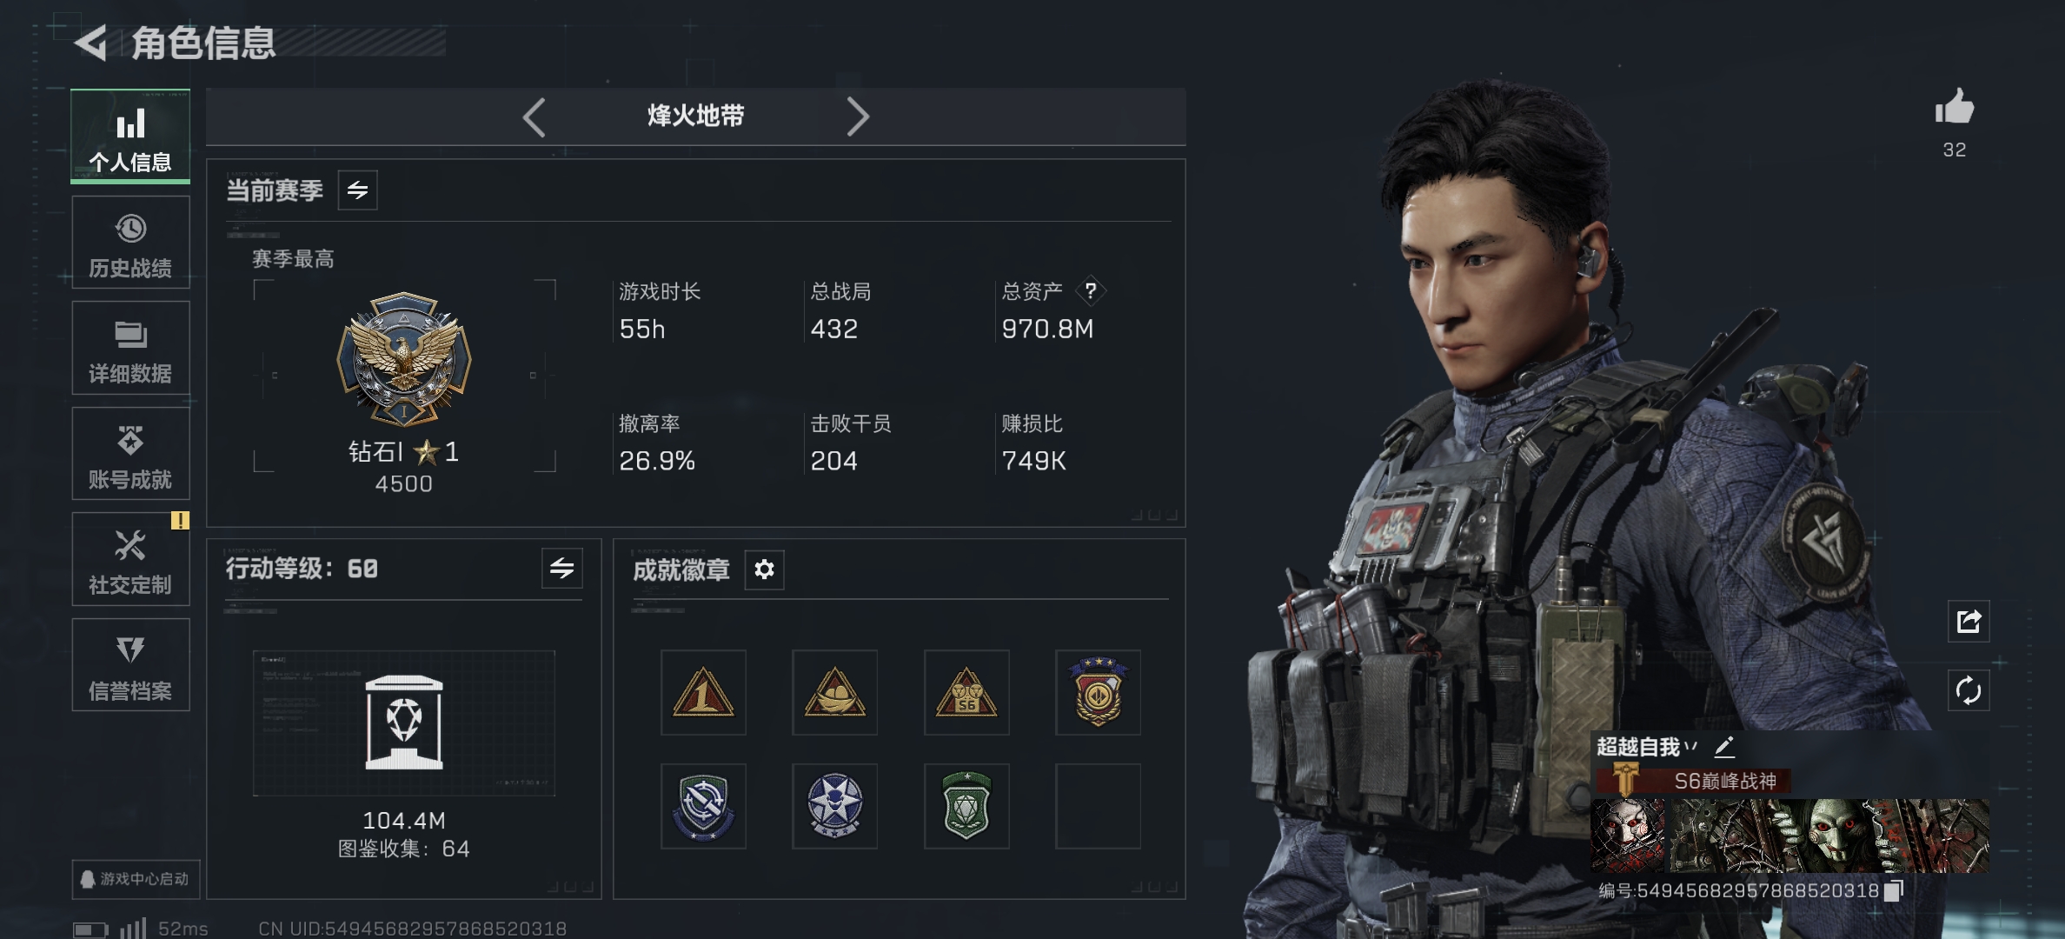This screenshot has width=2065, height=939.
Task: Click the 钻石I eagle rank emblem
Action: (404, 358)
